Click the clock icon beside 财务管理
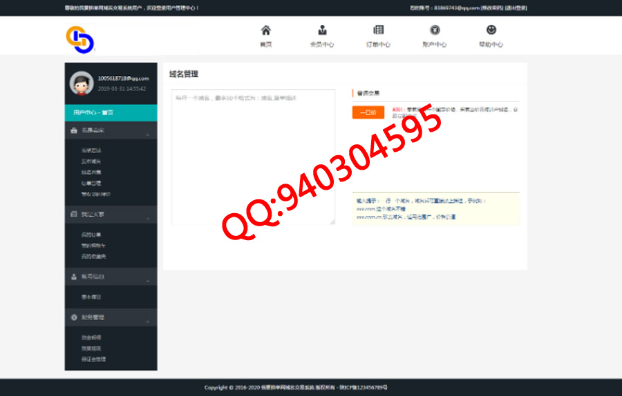 (74, 317)
